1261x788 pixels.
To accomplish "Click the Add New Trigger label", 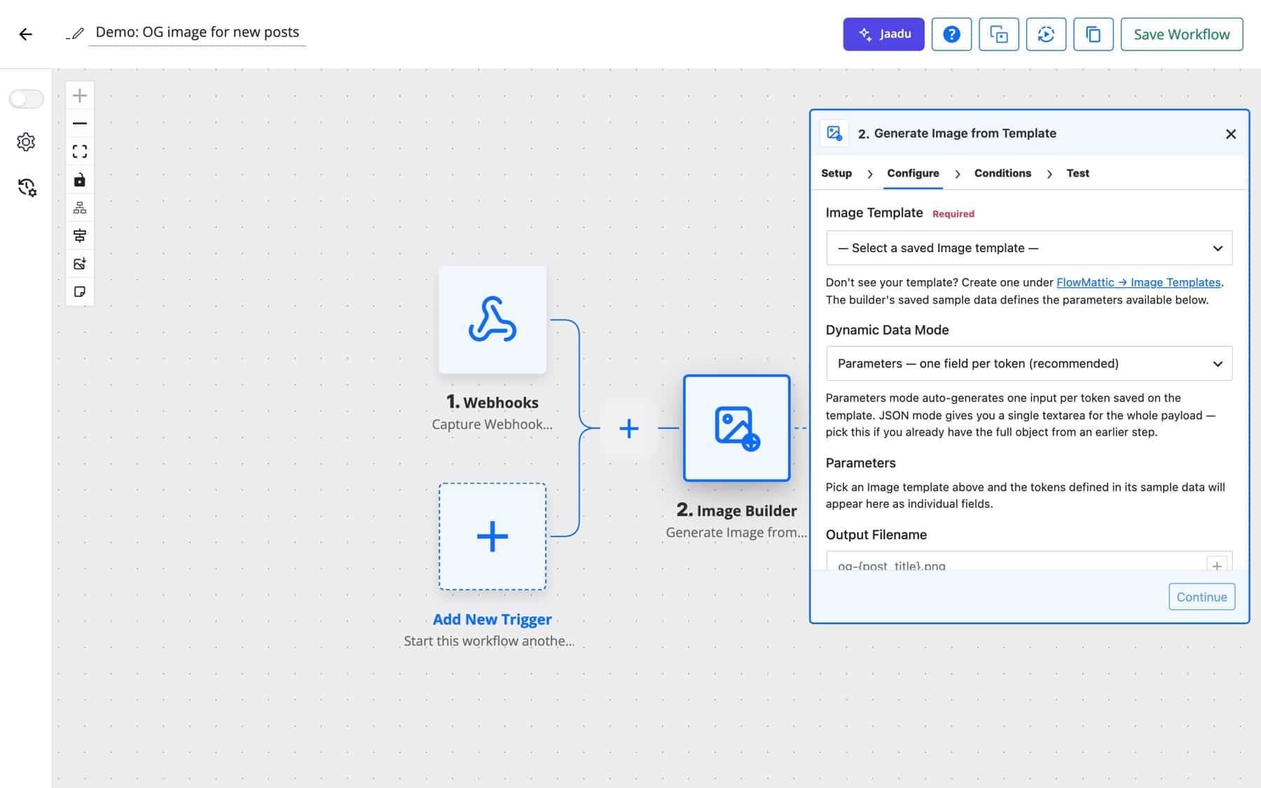I will click(x=492, y=619).
